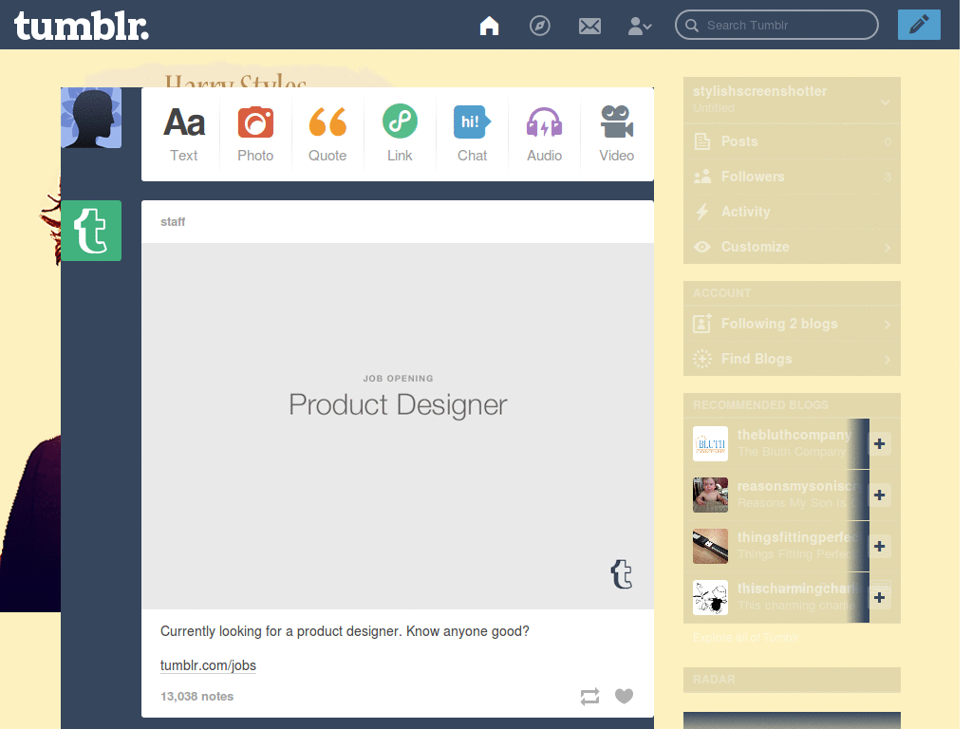972x729 pixels.
Task: Create a new Video post
Action: 616,135
